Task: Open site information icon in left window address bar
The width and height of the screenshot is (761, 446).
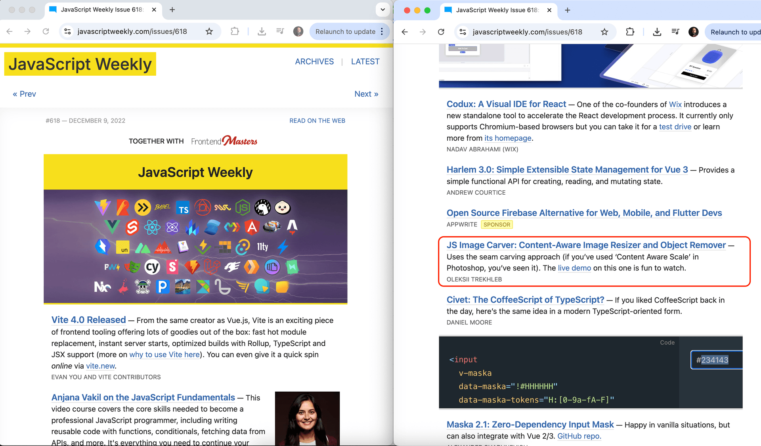Action: [x=68, y=31]
